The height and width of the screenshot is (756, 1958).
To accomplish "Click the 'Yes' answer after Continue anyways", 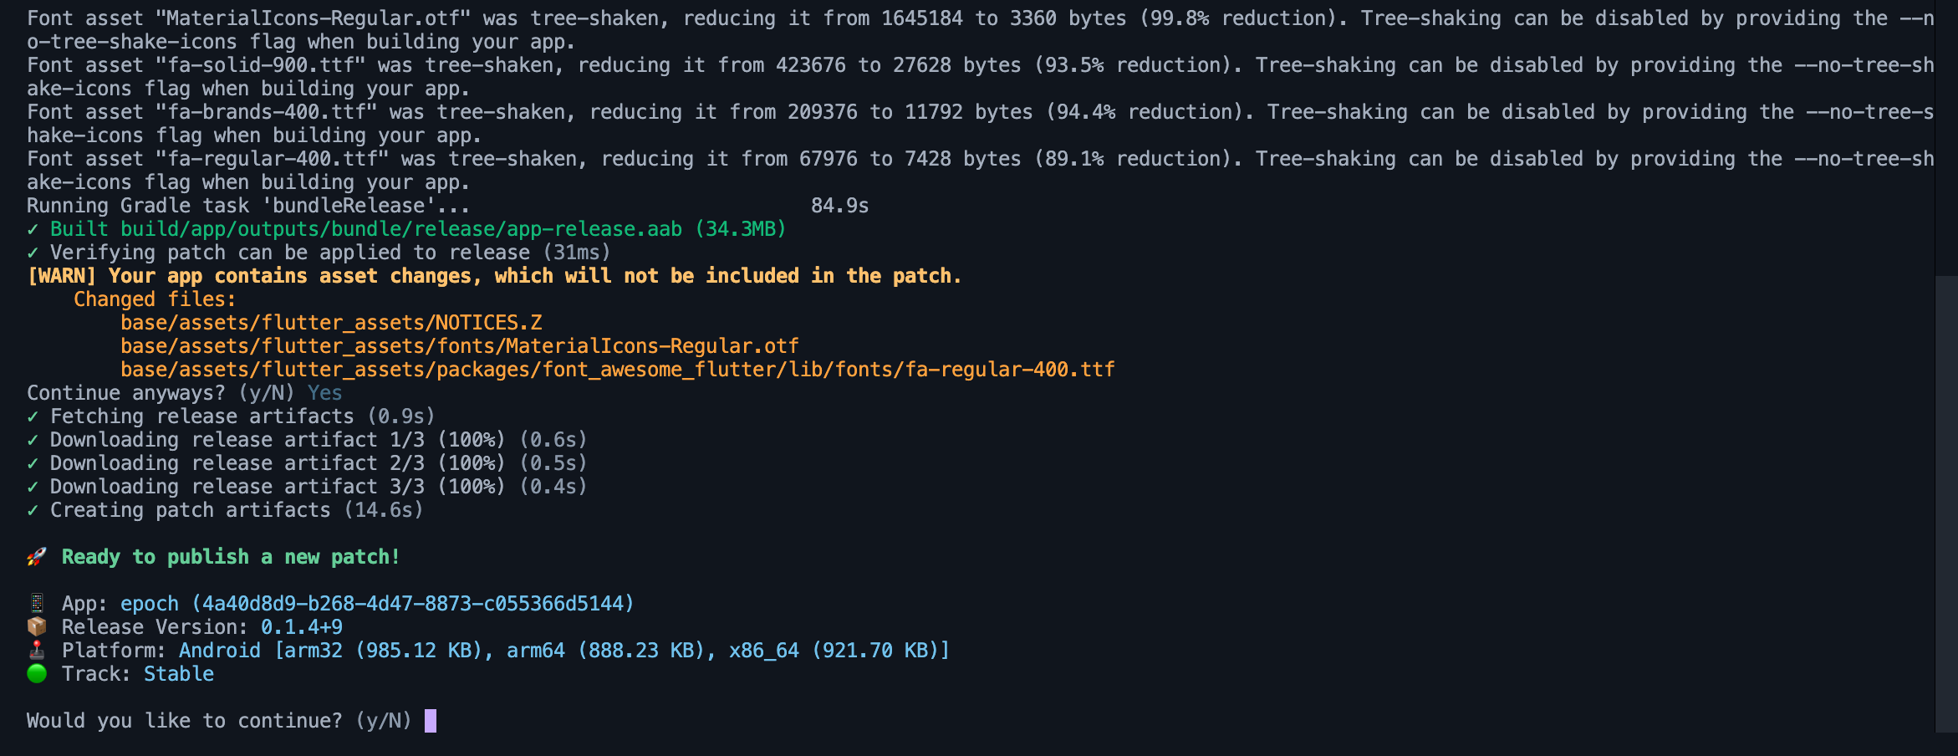I will pos(324,393).
